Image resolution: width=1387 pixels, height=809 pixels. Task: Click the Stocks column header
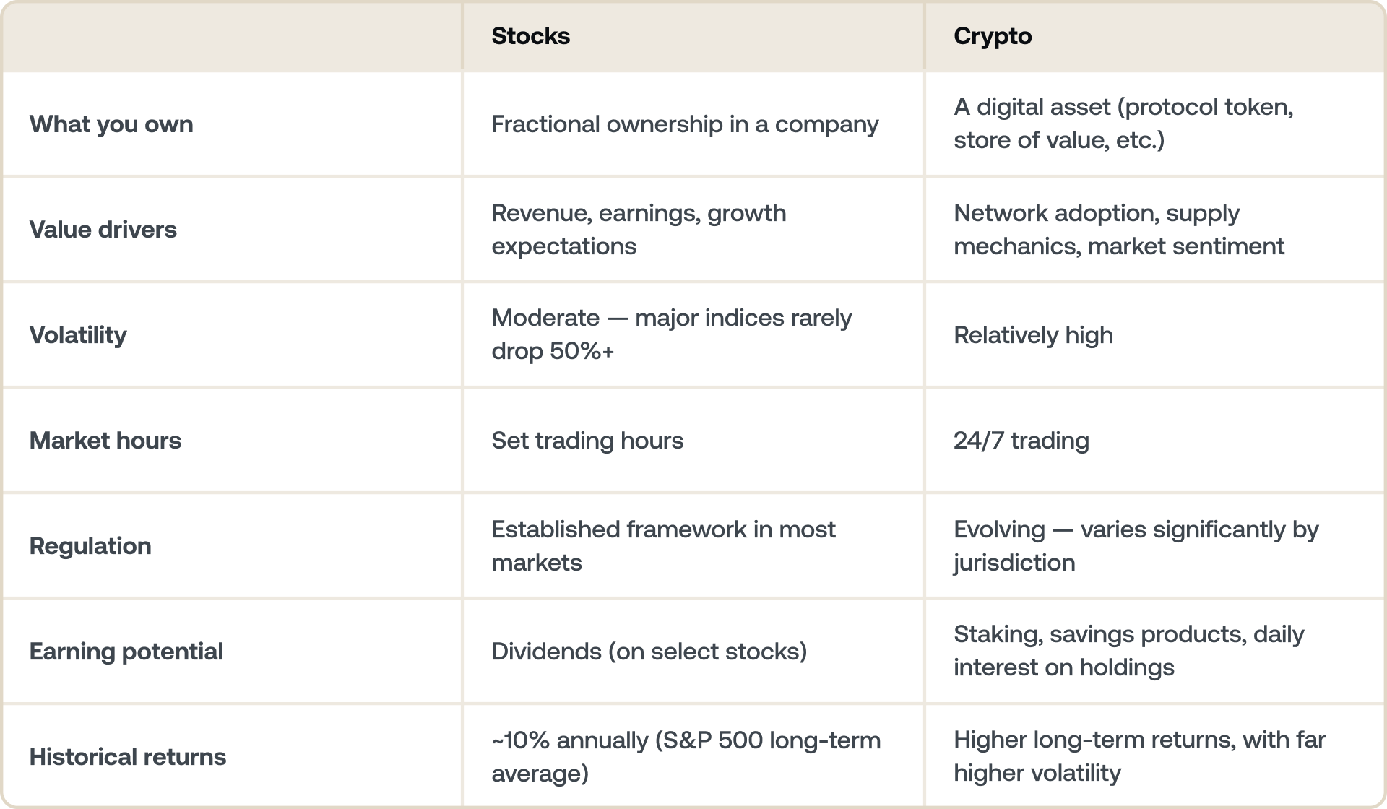[x=531, y=36]
